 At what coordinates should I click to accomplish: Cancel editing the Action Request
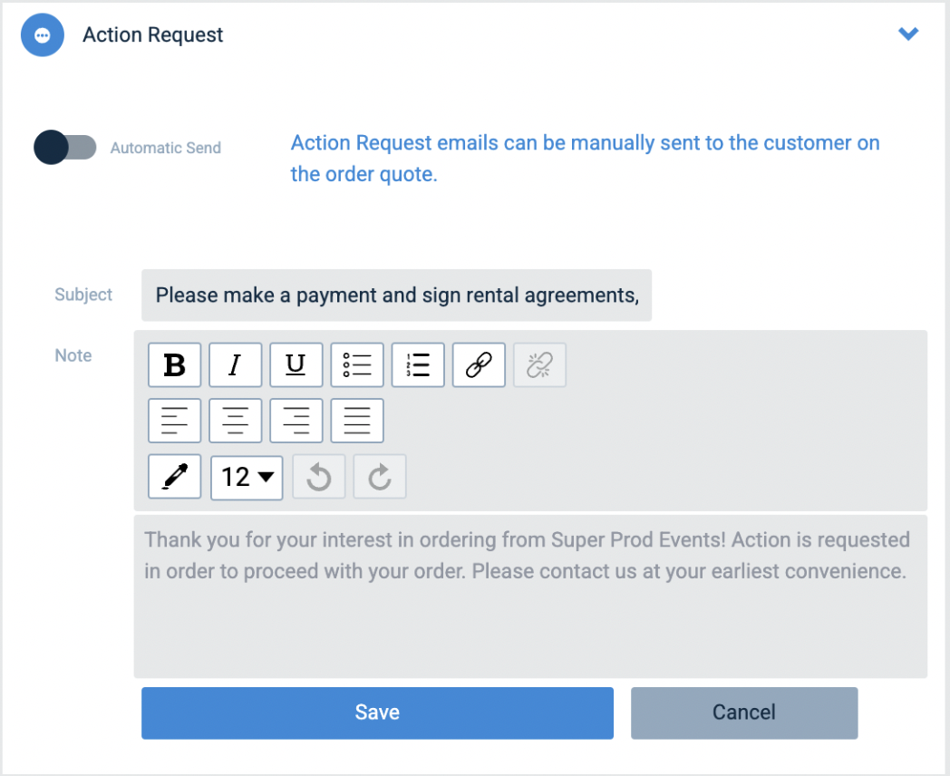744,713
